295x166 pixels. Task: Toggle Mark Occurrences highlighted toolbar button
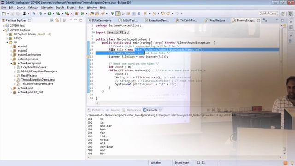pyautogui.click(x=118, y=13)
